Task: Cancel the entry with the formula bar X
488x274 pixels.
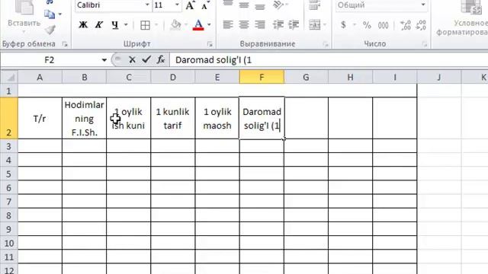Action: coord(132,59)
